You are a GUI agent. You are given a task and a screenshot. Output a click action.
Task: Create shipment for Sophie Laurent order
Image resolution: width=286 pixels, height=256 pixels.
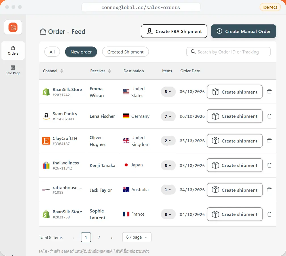(235, 214)
